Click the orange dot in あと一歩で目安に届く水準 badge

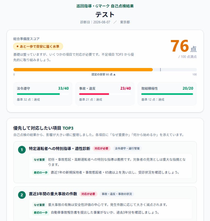[x=18, y=46]
